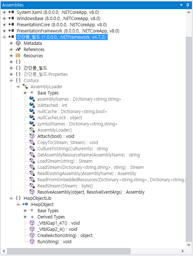193x256 pixels.
Task: Click the nullCacheLock field icon
Action: [32, 117]
